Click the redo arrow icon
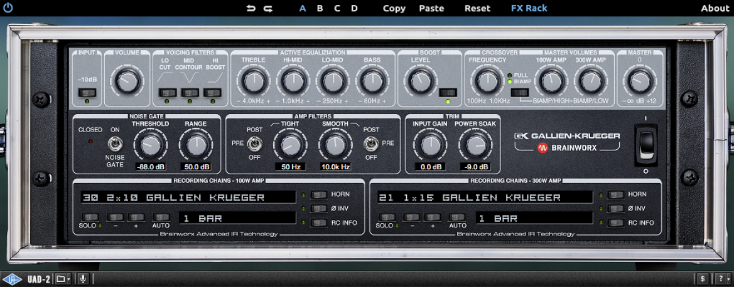The height and width of the screenshot is (287, 734). pos(267,8)
